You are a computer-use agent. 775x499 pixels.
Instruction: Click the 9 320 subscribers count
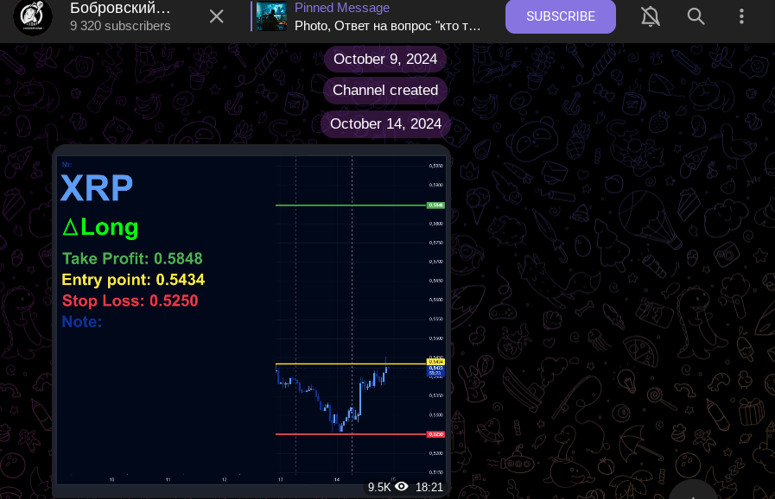[x=120, y=26]
